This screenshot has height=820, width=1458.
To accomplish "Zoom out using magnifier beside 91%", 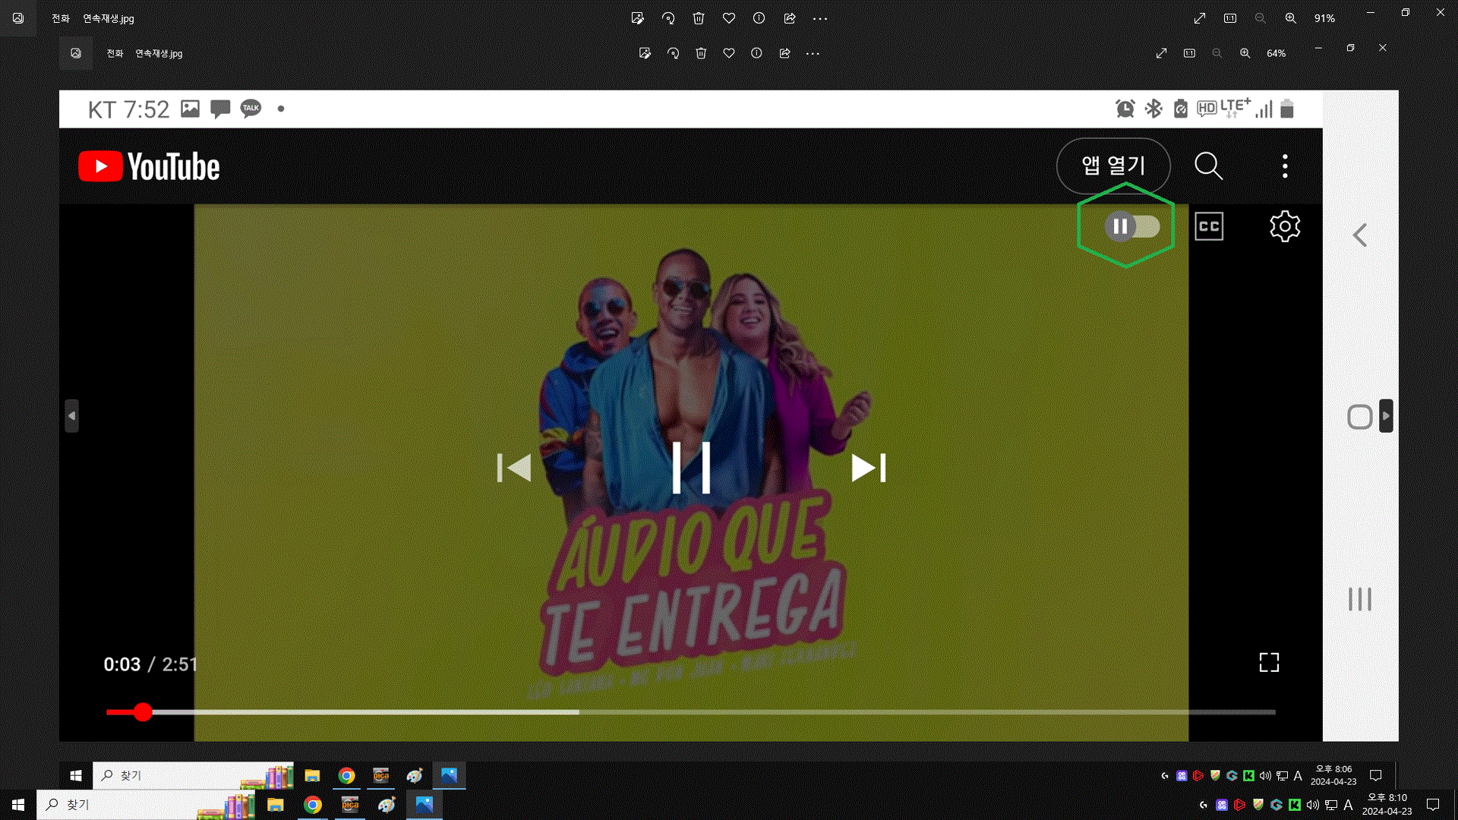I will (1261, 18).
